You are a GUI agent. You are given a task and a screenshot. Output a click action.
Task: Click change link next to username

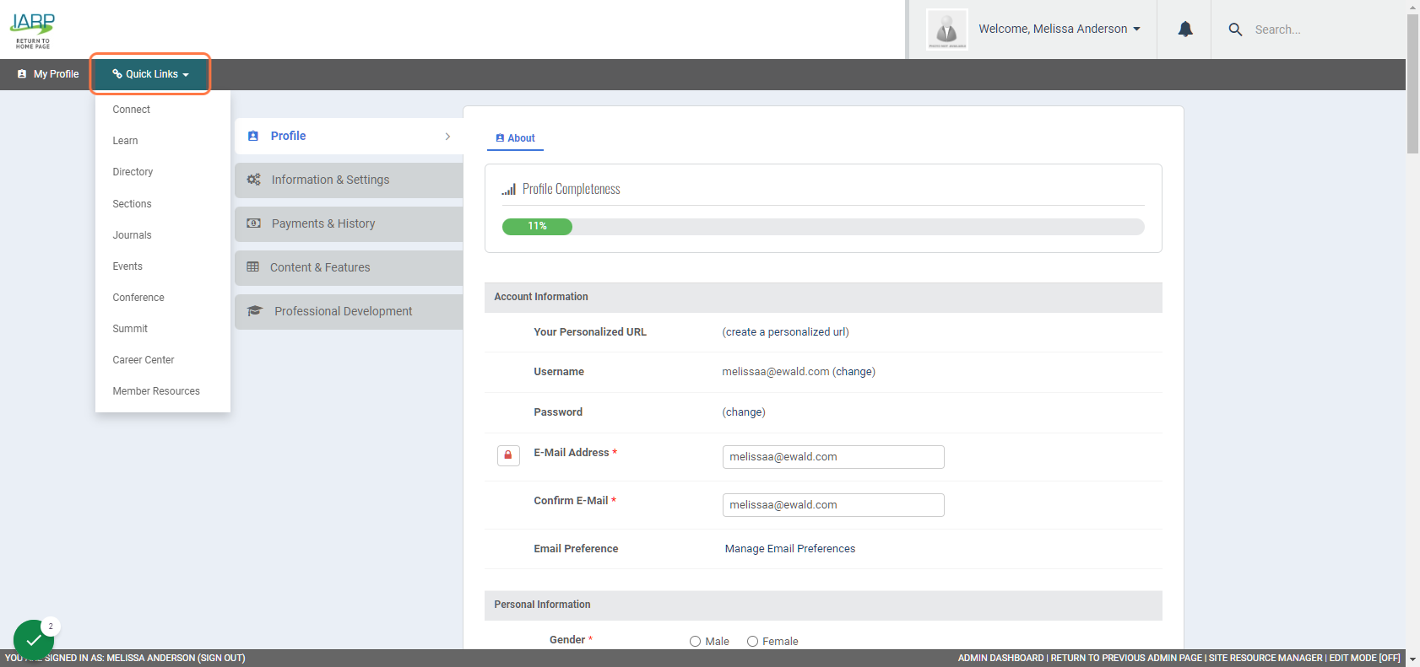coord(854,372)
